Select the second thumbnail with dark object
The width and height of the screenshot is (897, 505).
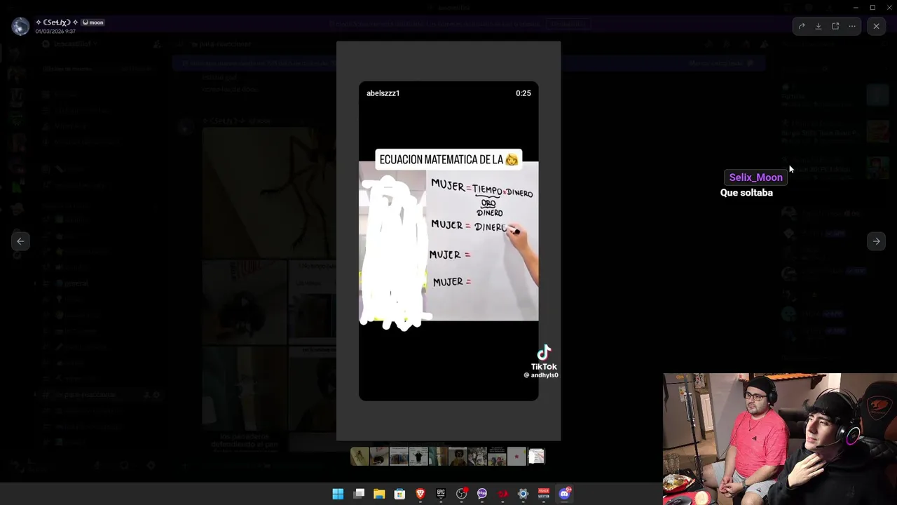379,457
